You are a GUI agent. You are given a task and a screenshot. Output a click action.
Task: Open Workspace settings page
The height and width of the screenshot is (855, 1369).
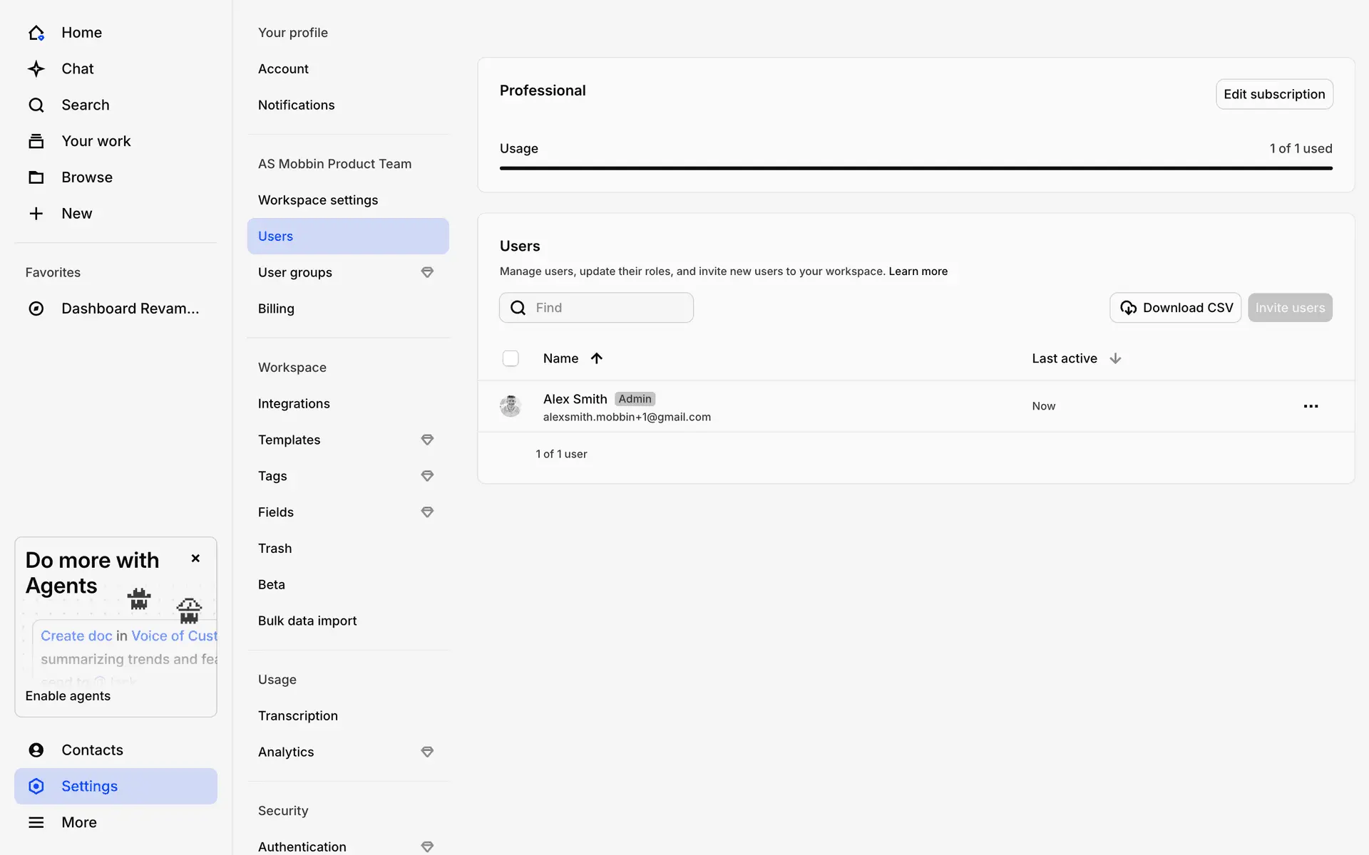(x=318, y=200)
